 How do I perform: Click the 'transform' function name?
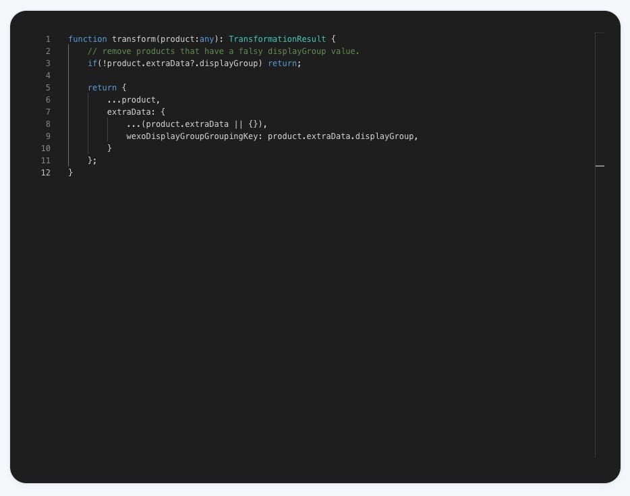(x=134, y=39)
